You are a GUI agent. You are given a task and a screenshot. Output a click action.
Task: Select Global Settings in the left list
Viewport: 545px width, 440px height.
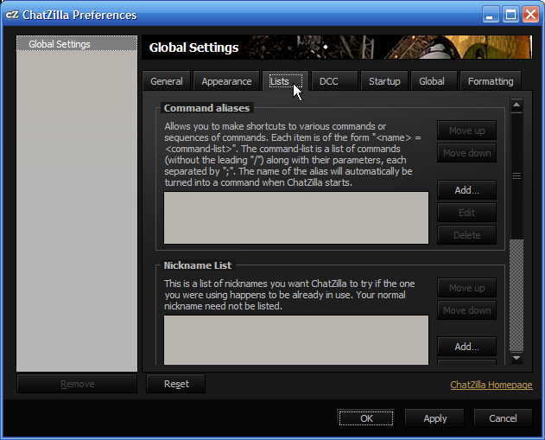pyautogui.click(x=77, y=44)
